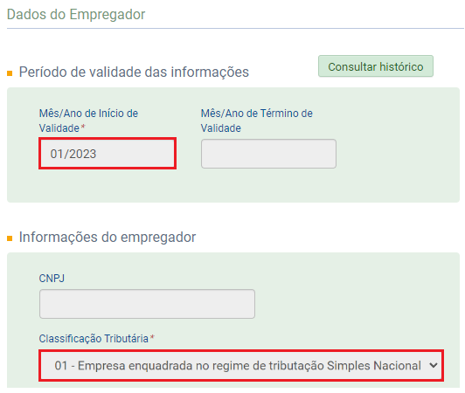Viewport: 465px width, 393px height.
Task: Click the Mês/Ano de Término de Validade label
Action: point(256,121)
